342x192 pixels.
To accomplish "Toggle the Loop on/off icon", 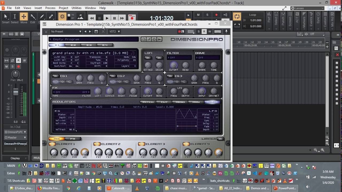I will pyautogui.click(x=237, y=17).
